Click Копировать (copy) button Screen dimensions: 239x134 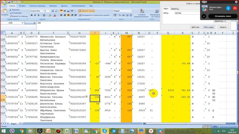point(16,13)
